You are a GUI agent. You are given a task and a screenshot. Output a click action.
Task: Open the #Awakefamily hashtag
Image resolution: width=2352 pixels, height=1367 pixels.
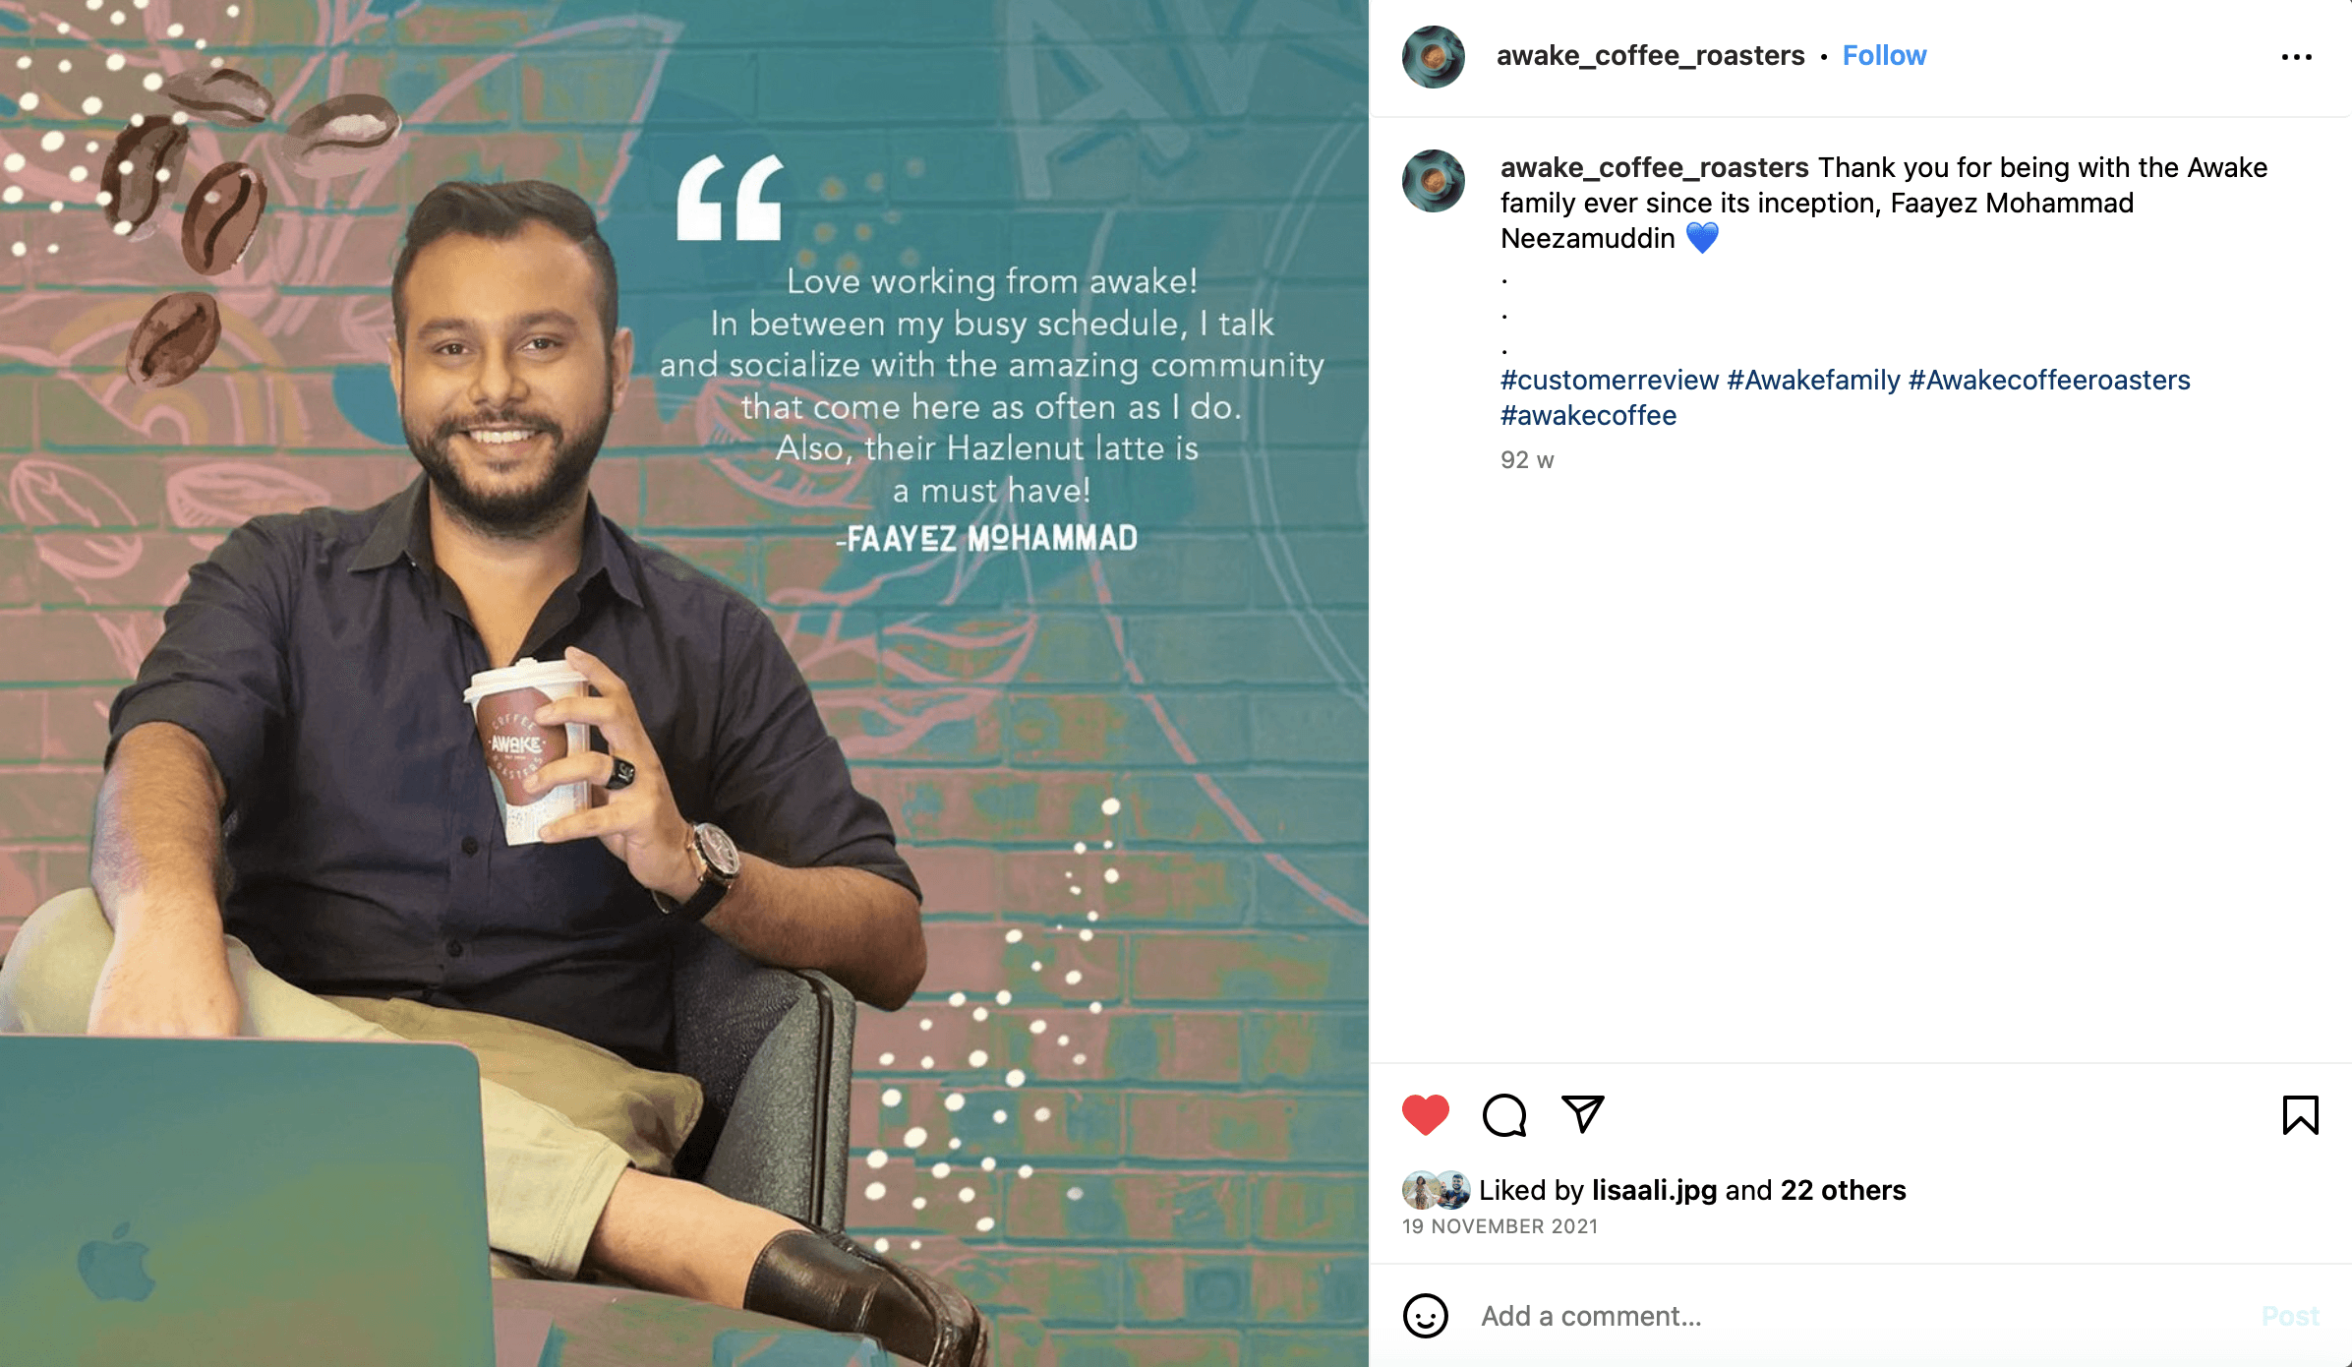(1813, 380)
